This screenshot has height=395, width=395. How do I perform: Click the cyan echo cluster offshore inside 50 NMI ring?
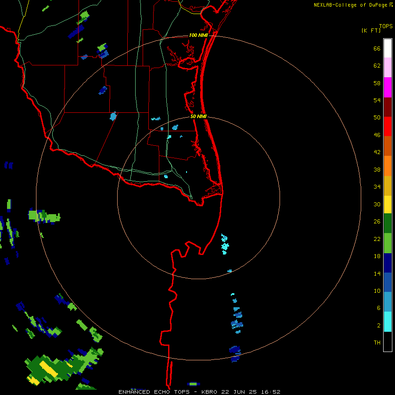coord(225,244)
